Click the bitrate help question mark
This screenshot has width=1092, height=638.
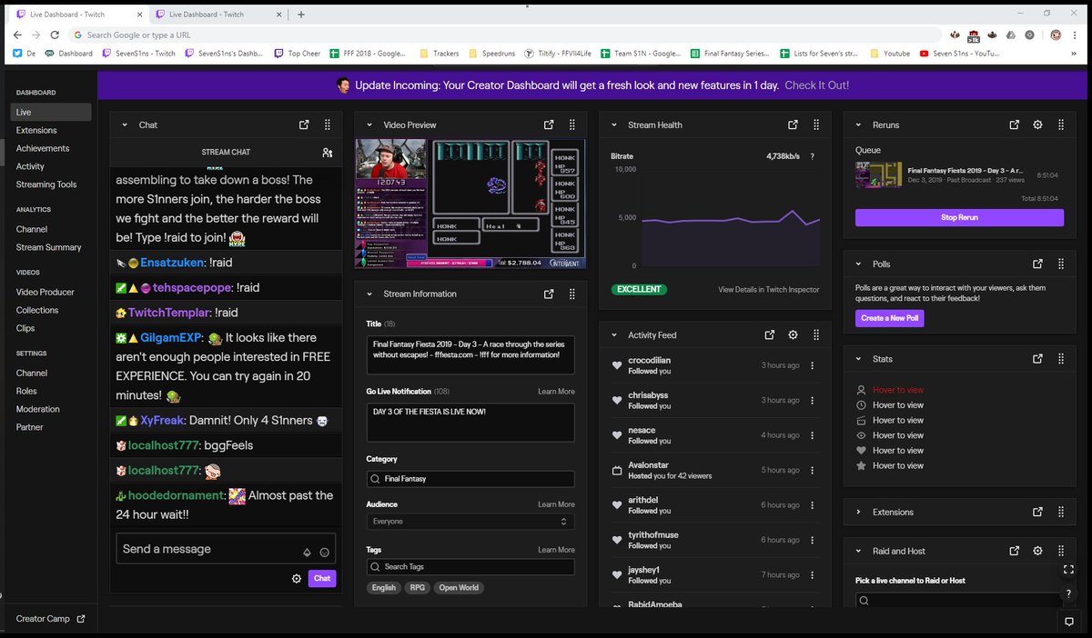coord(813,156)
